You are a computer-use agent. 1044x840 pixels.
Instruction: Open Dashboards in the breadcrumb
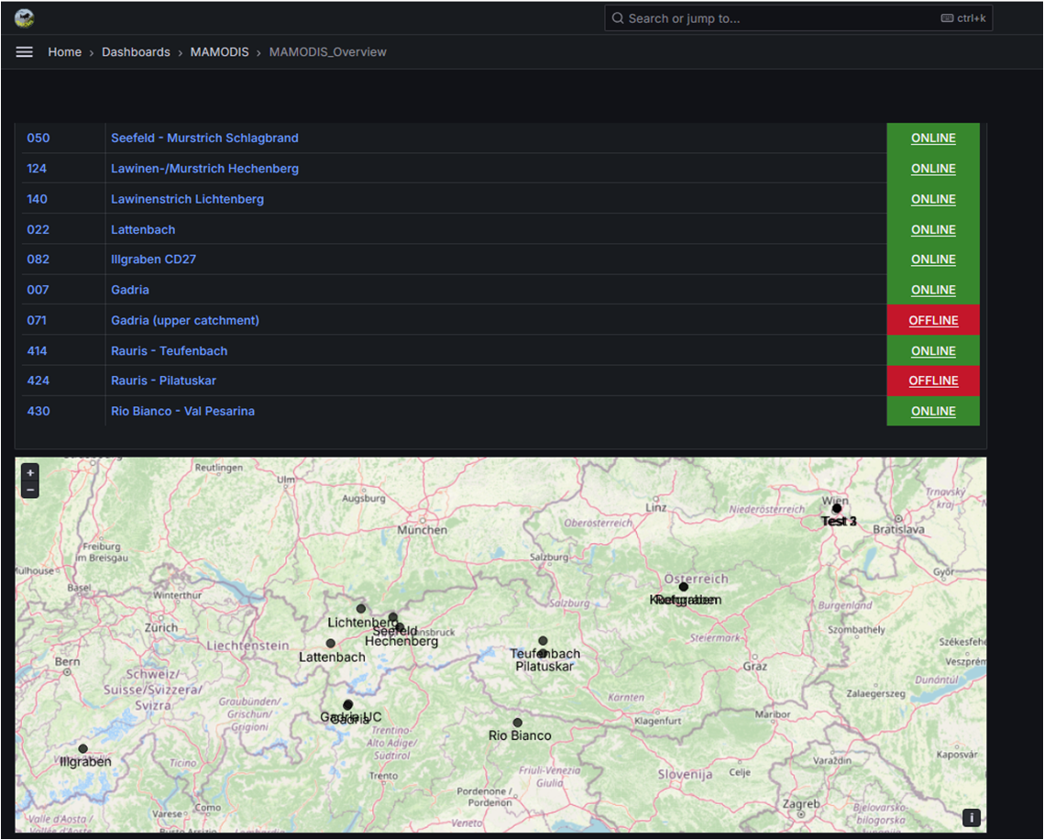tap(136, 52)
